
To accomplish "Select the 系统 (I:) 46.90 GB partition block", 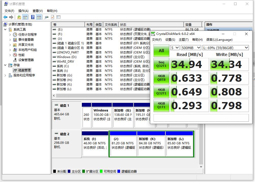I will [x=95, y=144].
